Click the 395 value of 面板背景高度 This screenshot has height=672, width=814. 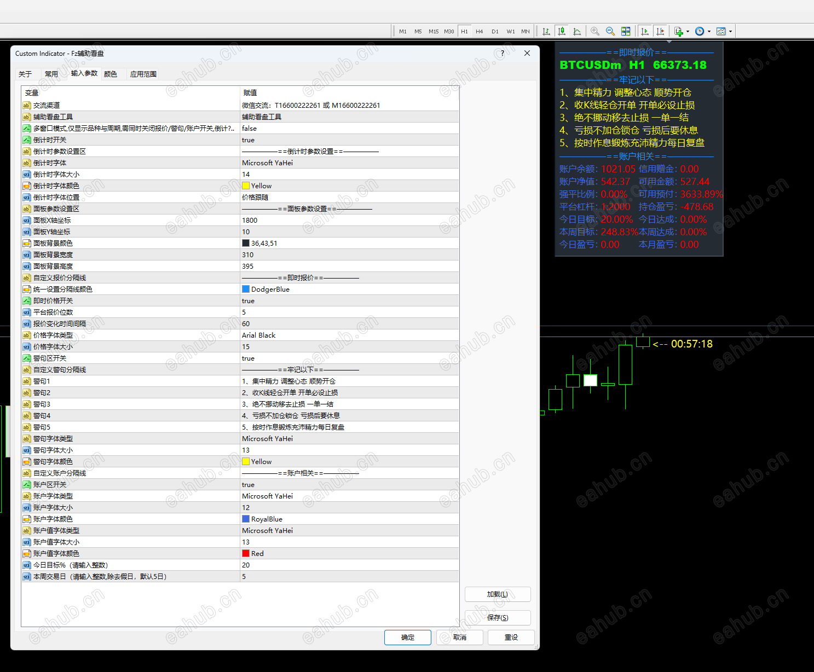247,267
